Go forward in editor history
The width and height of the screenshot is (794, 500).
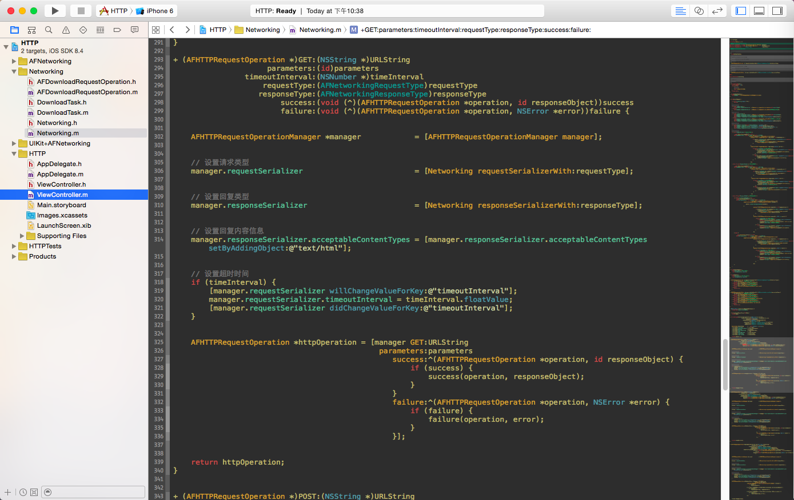[187, 30]
